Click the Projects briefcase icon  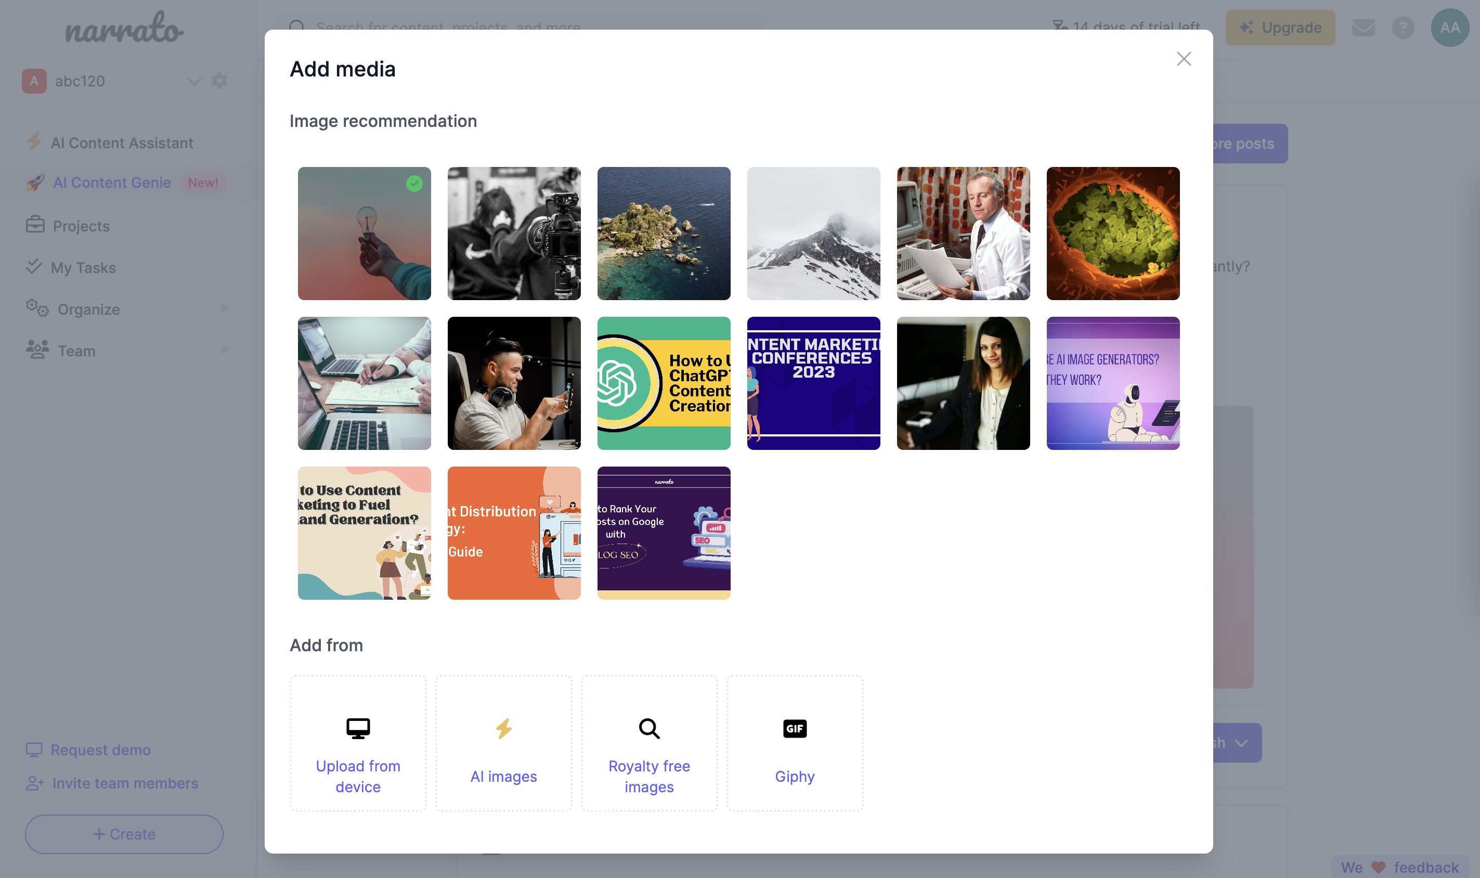pyautogui.click(x=35, y=225)
